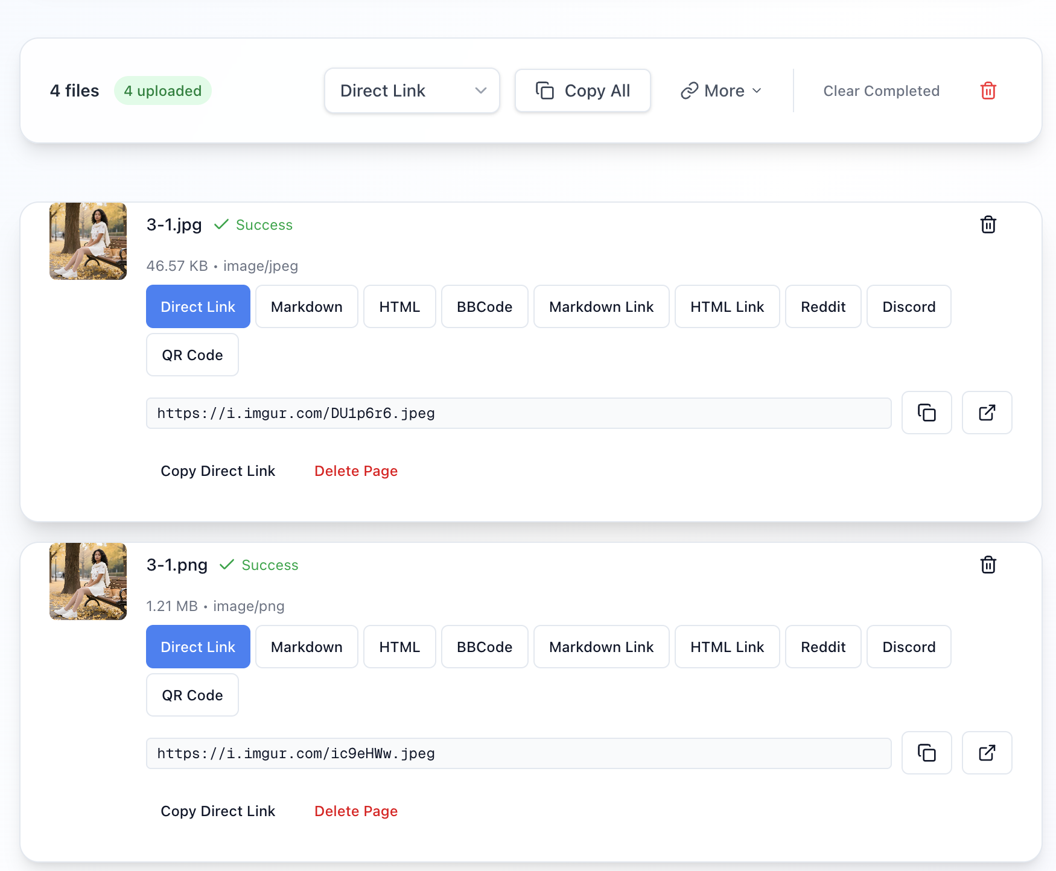
Task: Click Delete Page link under 3-1.jpg
Action: click(356, 471)
